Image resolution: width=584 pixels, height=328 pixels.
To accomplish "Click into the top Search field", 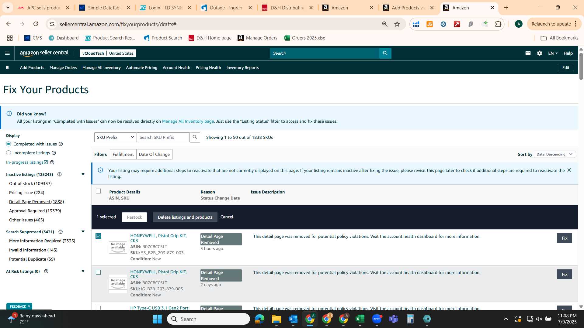I will click(324, 53).
